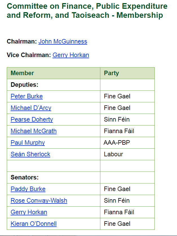
Task: Click the Deputies section label
Action: pos(25,85)
